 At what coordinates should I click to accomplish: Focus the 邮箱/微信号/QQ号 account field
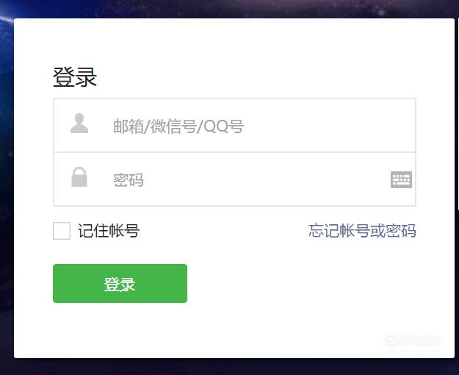point(234,126)
